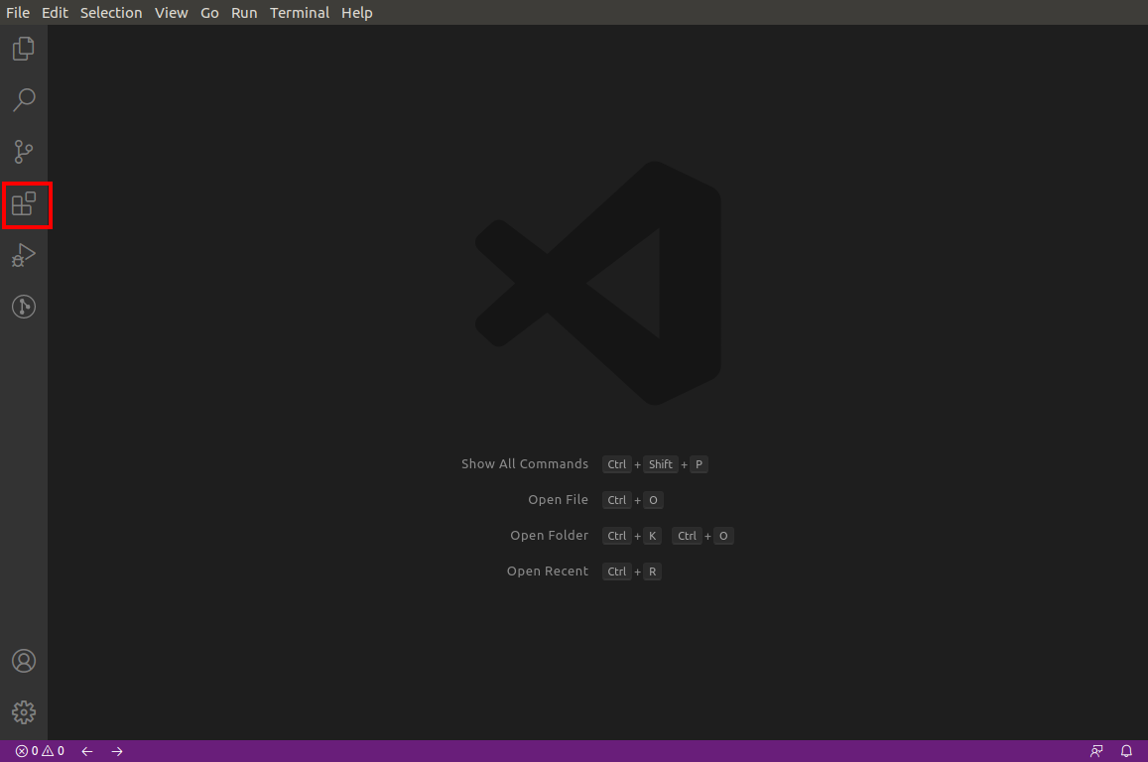Image resolution: width=1148 pixels, height=762 pixels.
Task: Click the errors and warnings counter
Action: point(39,751)
